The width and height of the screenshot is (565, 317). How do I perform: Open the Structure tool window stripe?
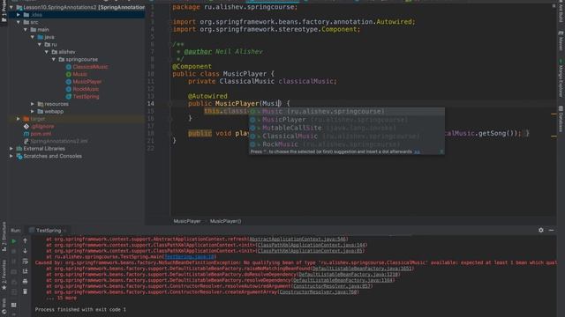pyautogui.click(x=4, y=237)
